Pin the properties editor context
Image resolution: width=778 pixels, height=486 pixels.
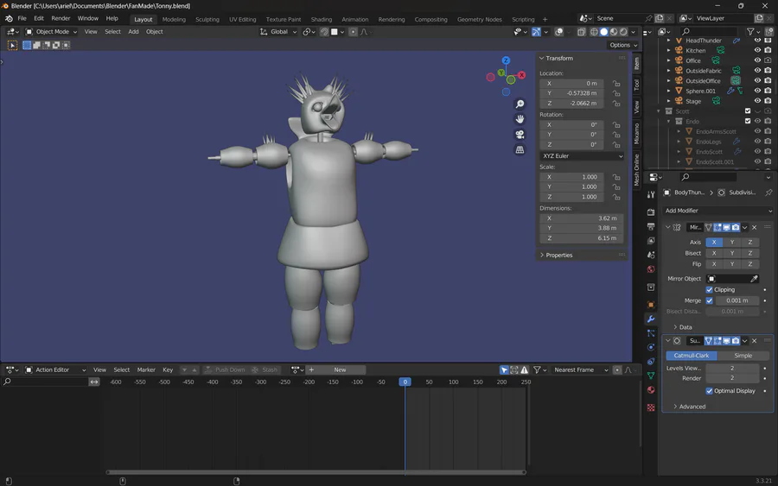click(768, 193)
